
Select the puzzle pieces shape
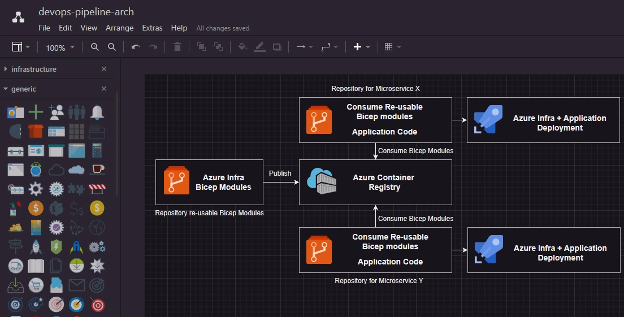click(76, 189)
